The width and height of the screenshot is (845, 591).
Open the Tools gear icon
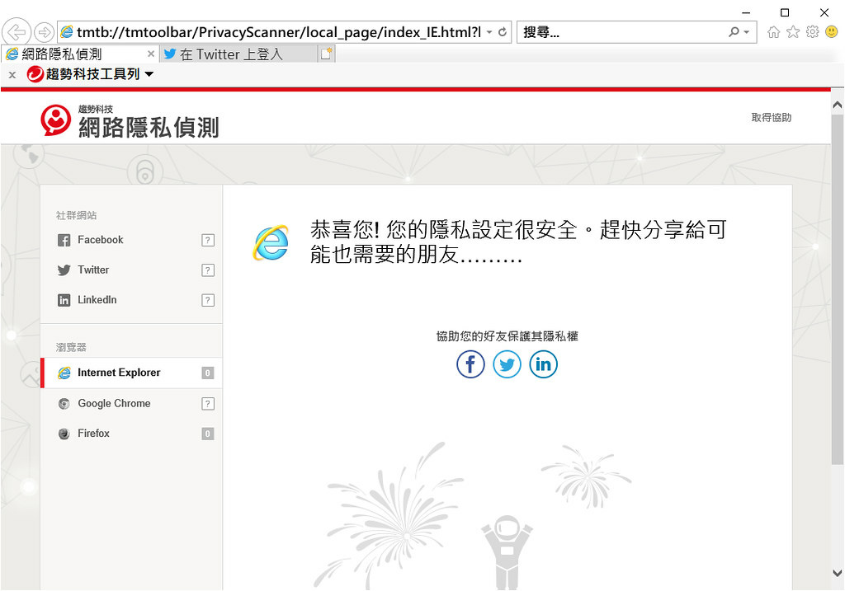click(812, 32)
